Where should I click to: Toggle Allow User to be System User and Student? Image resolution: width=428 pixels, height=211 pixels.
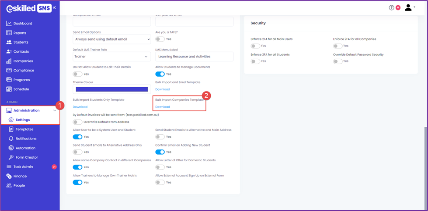77,137
